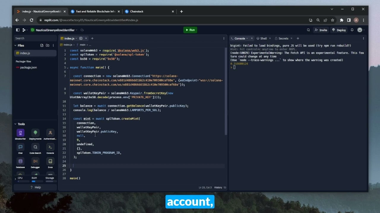Click the Deploy button

339,30
